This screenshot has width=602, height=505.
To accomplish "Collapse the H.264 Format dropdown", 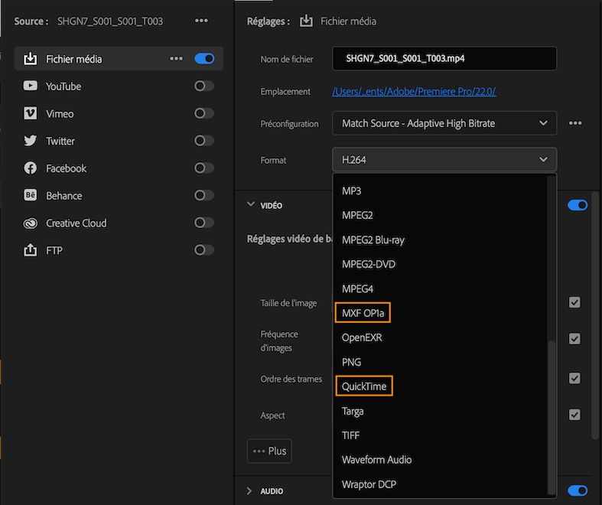I will (x=444, y=160).
